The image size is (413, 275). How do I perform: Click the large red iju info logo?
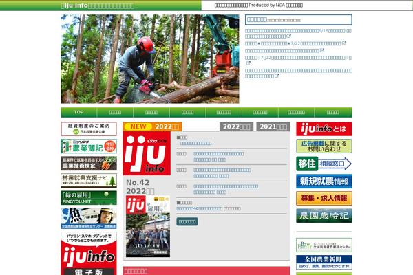[x=147, y=153]
